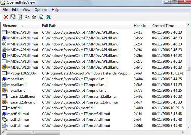Open the Properties toolbar icon
This screenshot has height=135, width=191.
[34, 17]
